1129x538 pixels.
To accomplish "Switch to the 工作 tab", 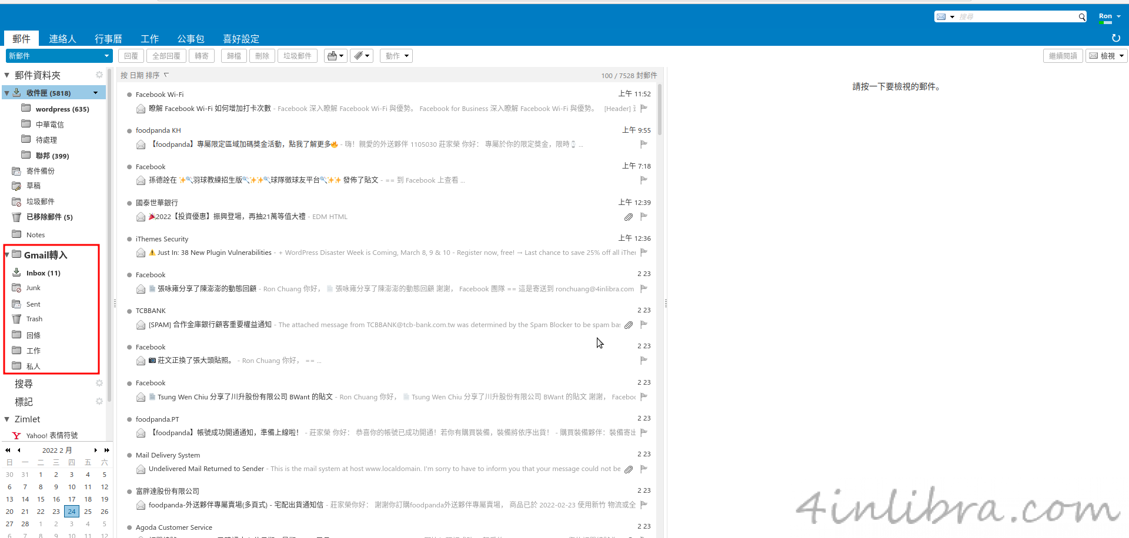I will [x=149, y=39].
